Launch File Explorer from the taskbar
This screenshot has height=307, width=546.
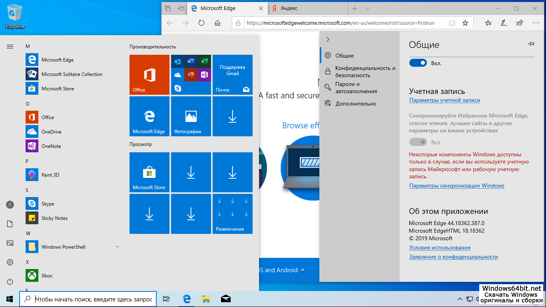(x=206, y=299)
